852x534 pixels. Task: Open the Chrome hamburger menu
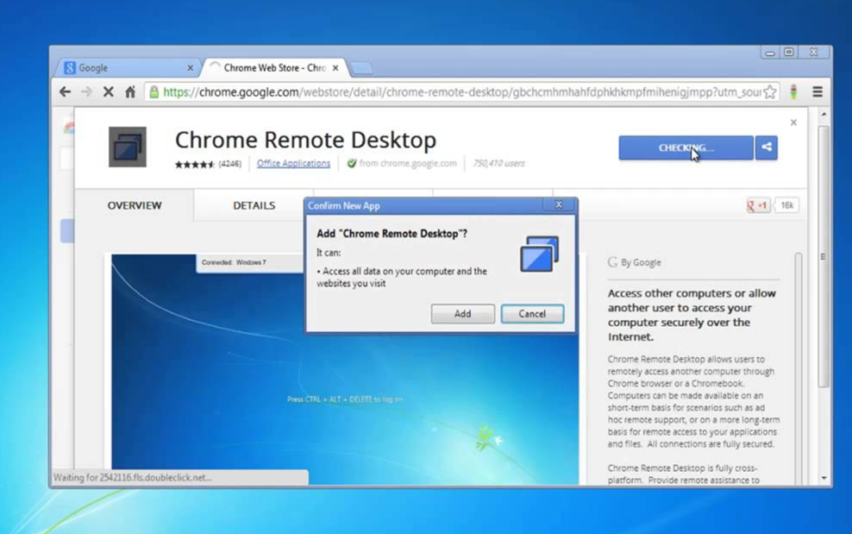[818, 92]
